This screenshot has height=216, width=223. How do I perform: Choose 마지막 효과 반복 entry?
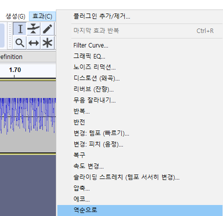point(140,31)
